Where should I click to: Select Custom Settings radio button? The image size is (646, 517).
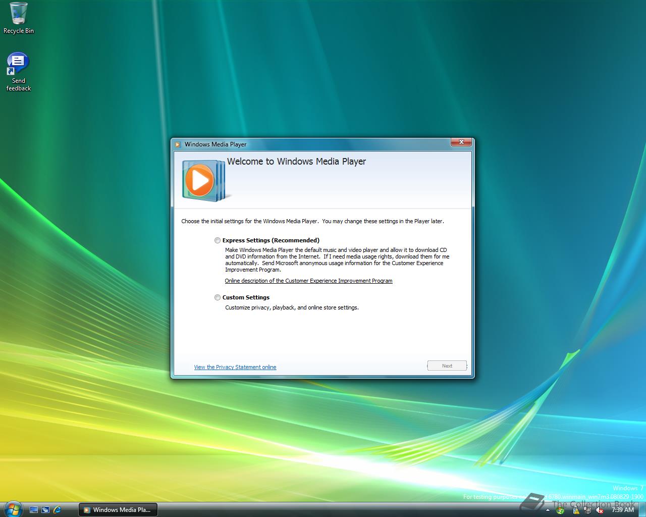218,297
